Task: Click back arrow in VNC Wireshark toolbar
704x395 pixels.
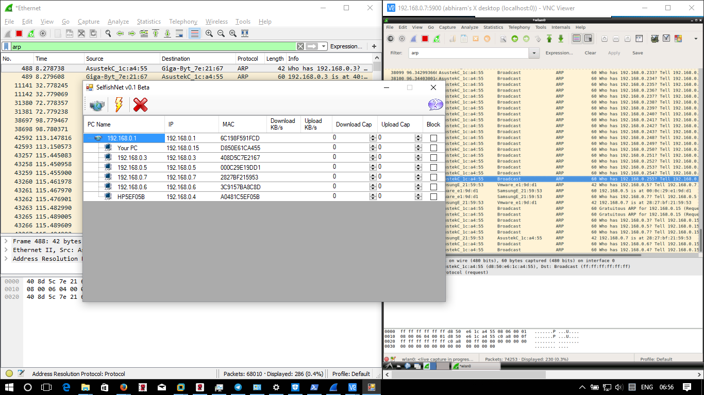Action: point(514,39)
